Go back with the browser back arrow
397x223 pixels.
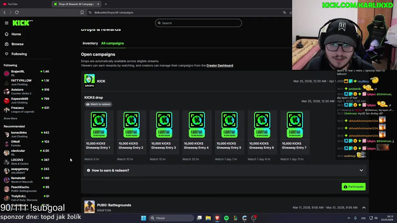[x=4, y=12]
